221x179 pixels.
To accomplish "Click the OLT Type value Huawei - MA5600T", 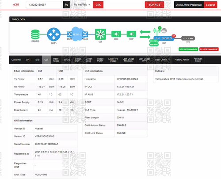I will [x=127, y=110].
